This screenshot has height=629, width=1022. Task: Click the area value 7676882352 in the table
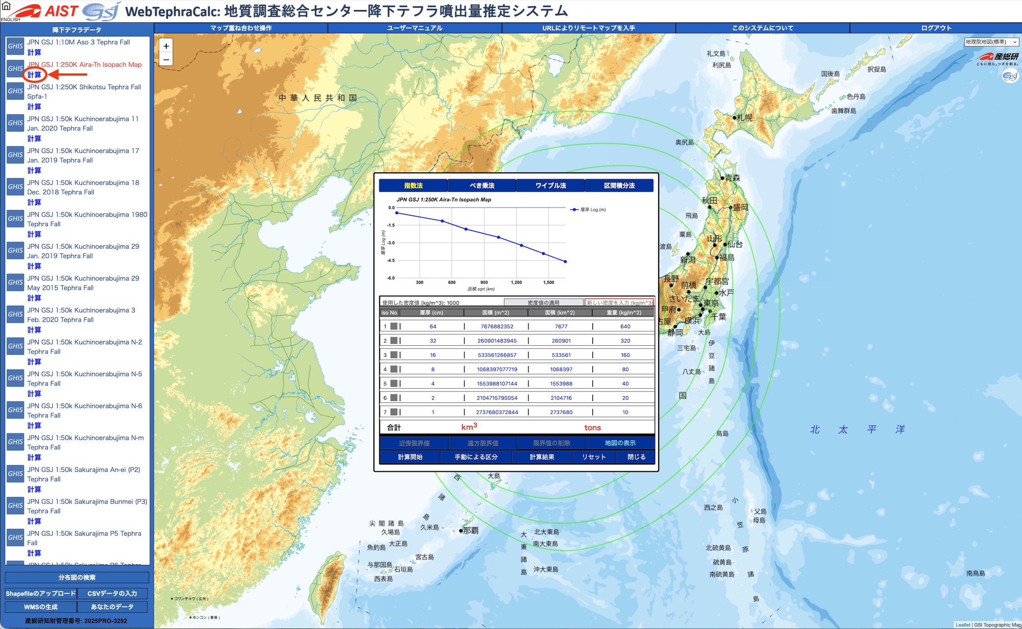click(x=497, y=326)
